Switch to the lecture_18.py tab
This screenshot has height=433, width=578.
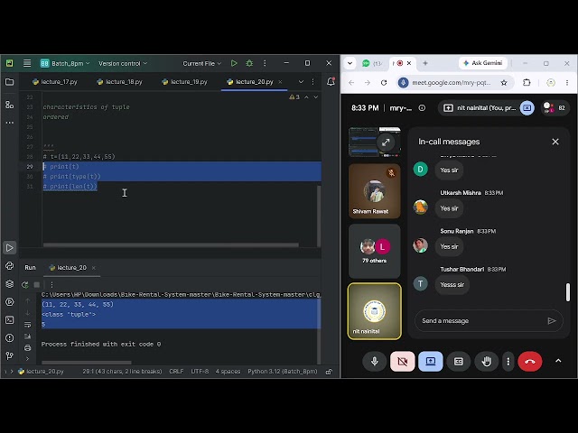[120, 82]
